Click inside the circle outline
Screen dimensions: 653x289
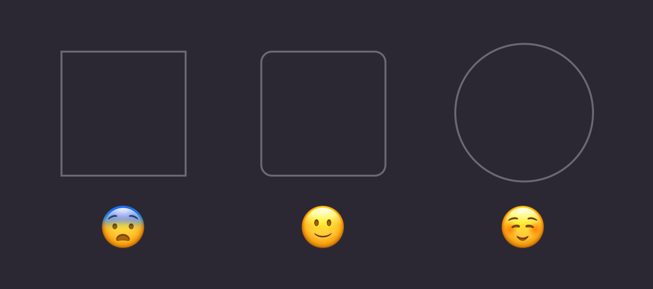click(x=524, y=112)
